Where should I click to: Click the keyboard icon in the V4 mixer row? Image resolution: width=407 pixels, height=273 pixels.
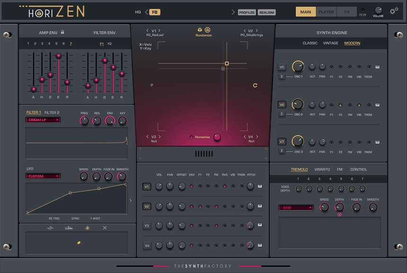point(260,245)
